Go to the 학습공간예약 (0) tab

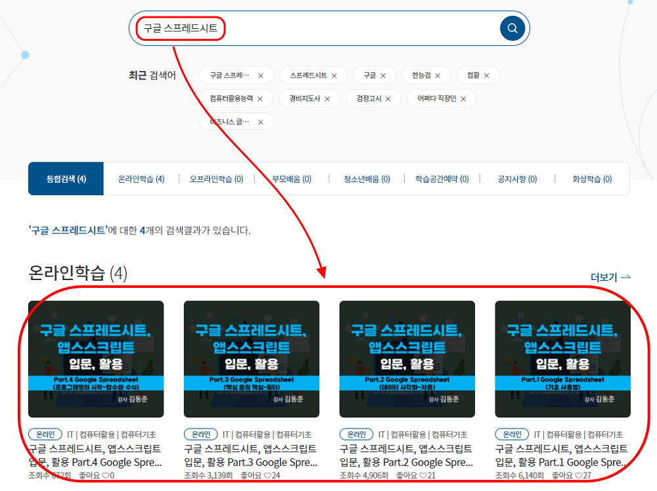coord(442,179)
